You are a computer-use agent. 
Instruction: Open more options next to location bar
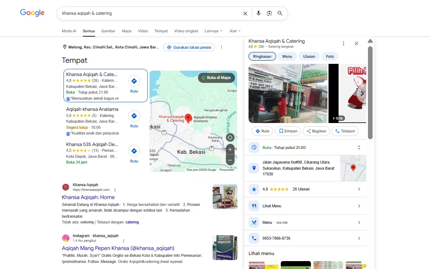click(222, 47)
